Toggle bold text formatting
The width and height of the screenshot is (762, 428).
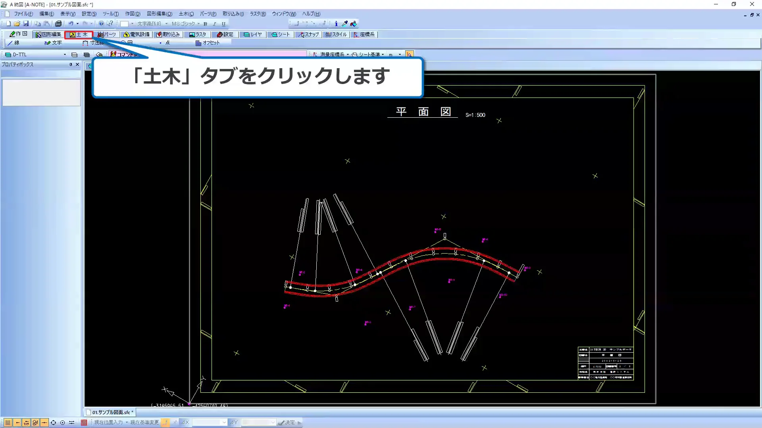point(205,24)
